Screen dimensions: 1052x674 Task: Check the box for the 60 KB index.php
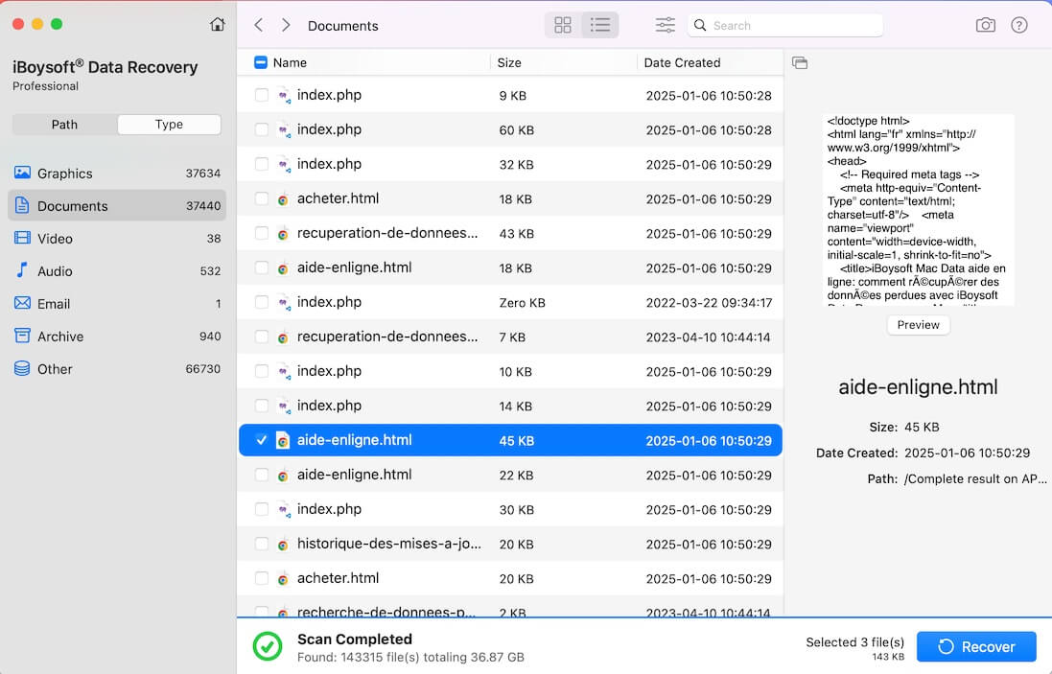pyautogui.click(x=262, y=129)
